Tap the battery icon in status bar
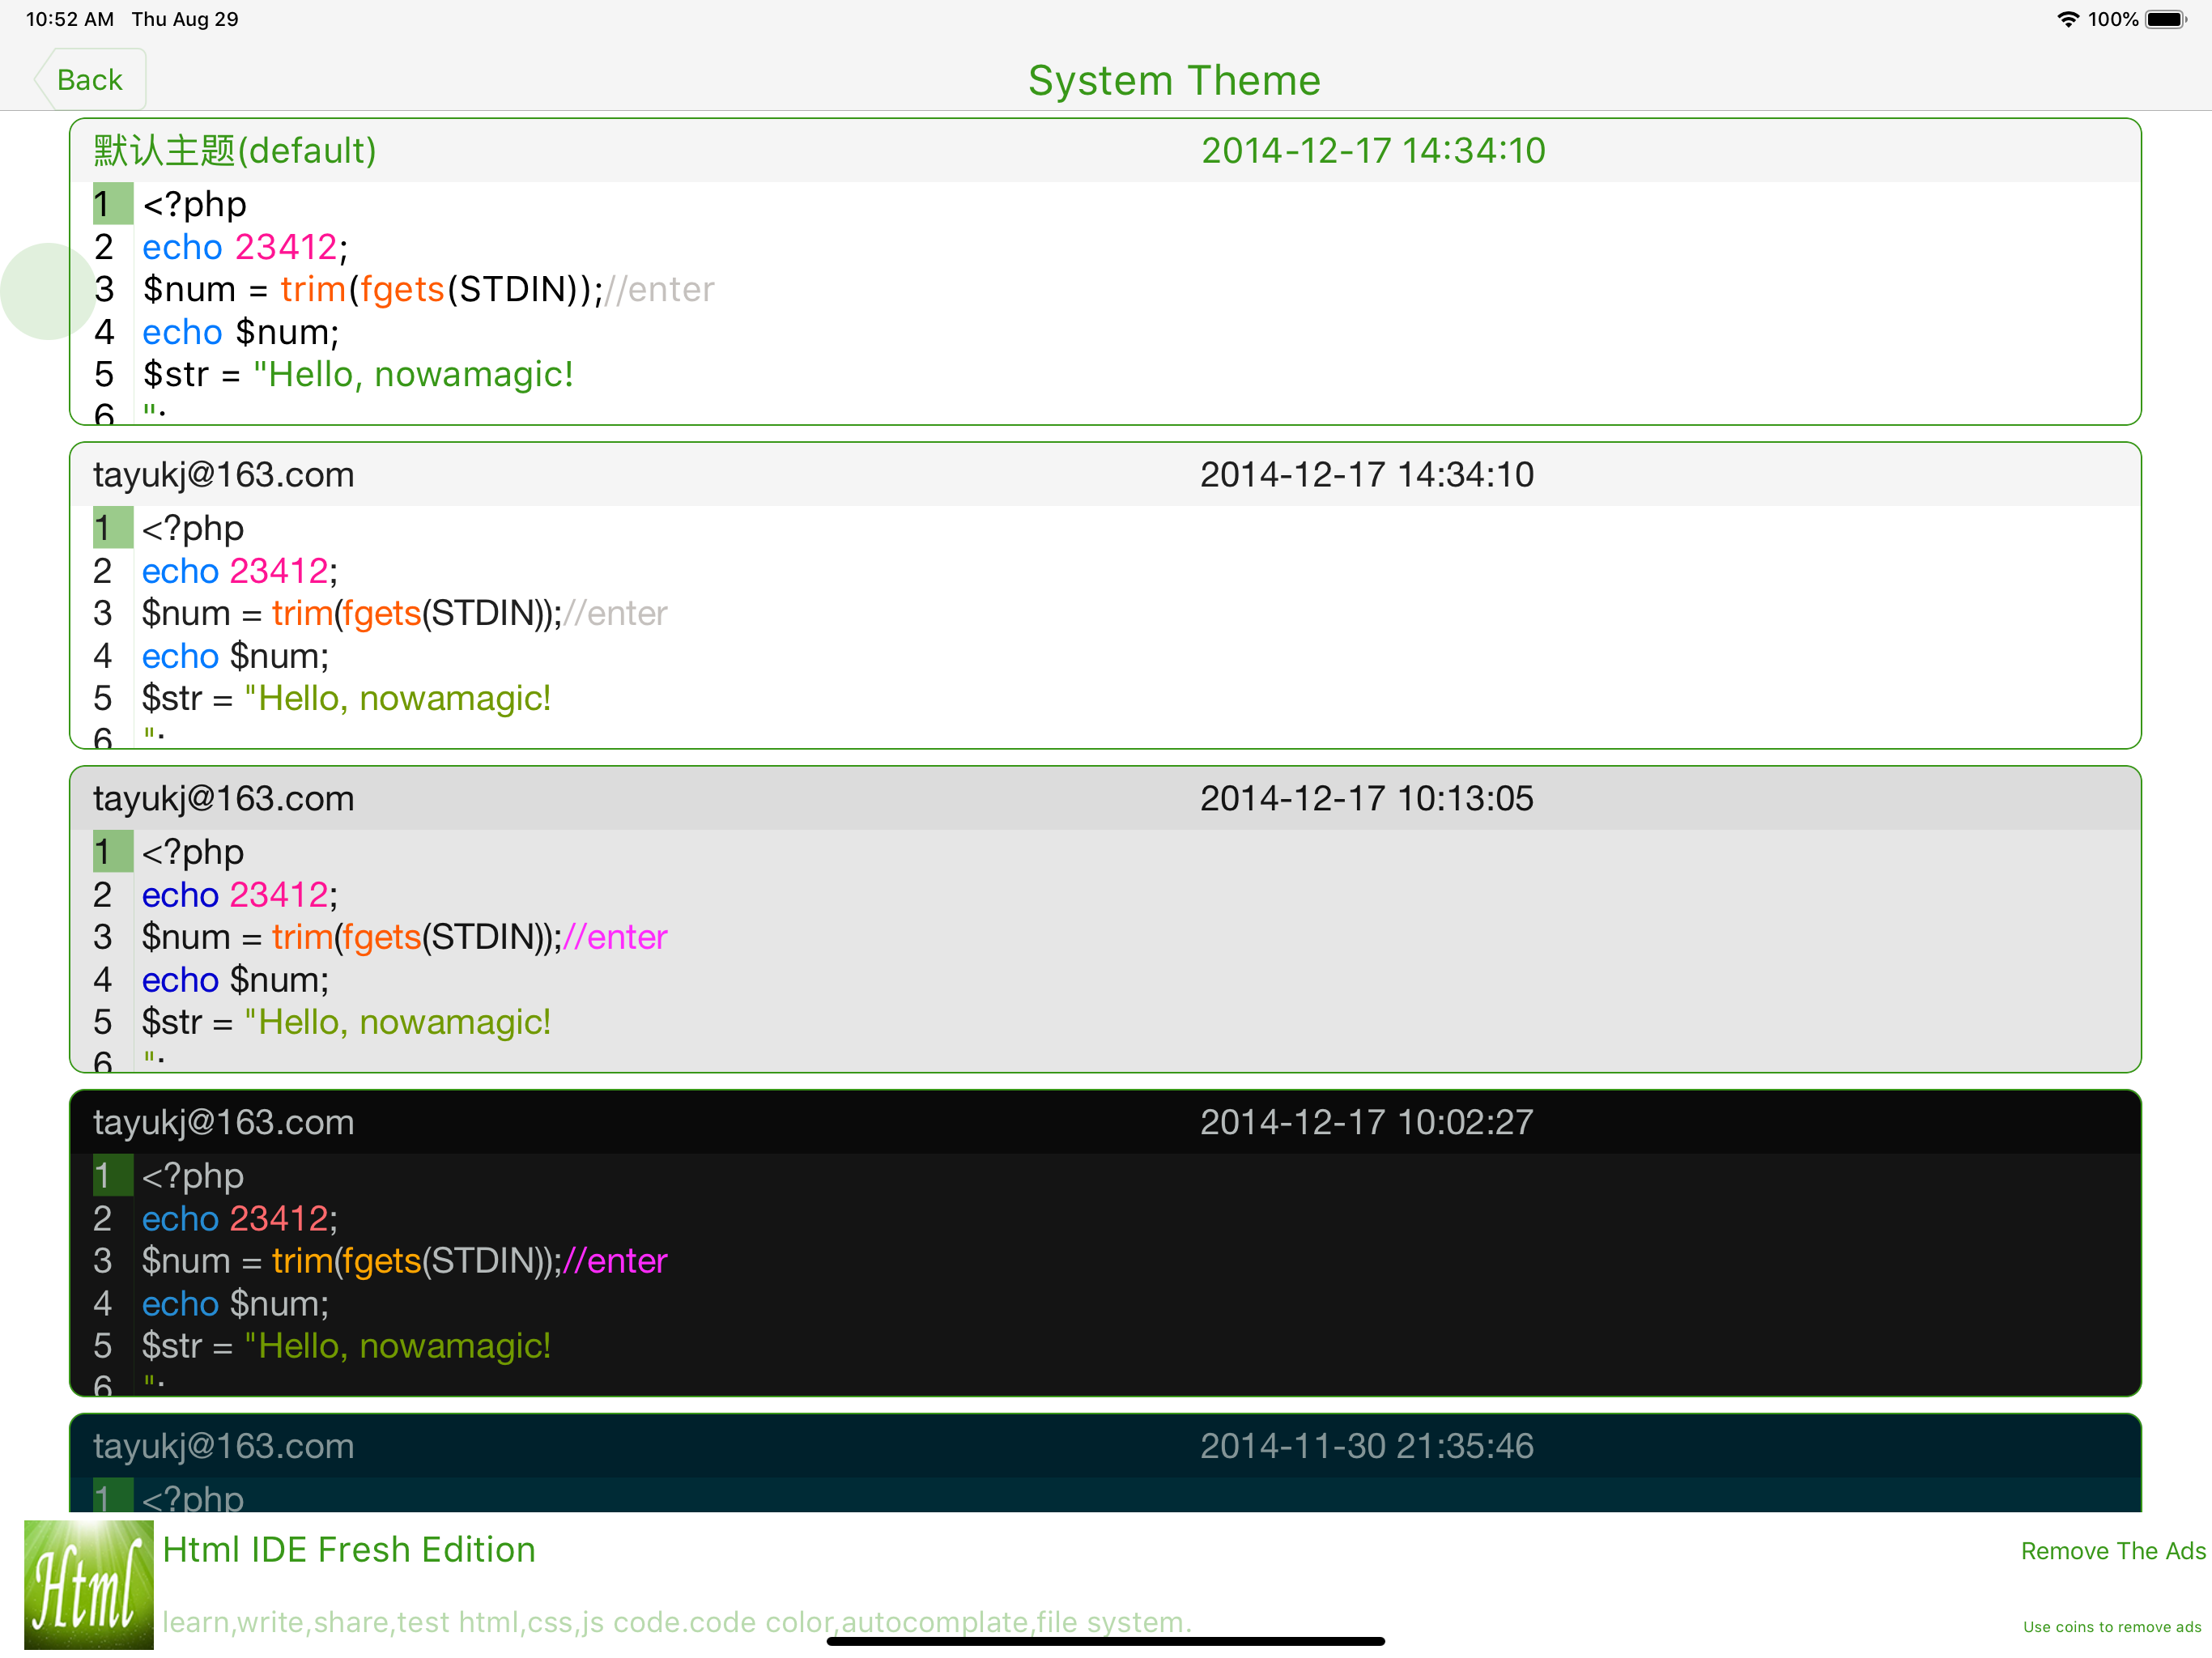The height and width of the screenshot is (1658, 2212). coord(2166,19)
